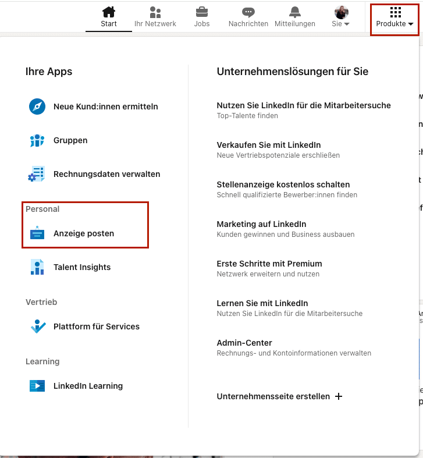
Task: Select the Start tab label
Action: pyautogui.click(x=109, y=24)
